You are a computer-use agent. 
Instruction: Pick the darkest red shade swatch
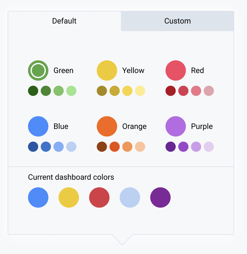171,91
